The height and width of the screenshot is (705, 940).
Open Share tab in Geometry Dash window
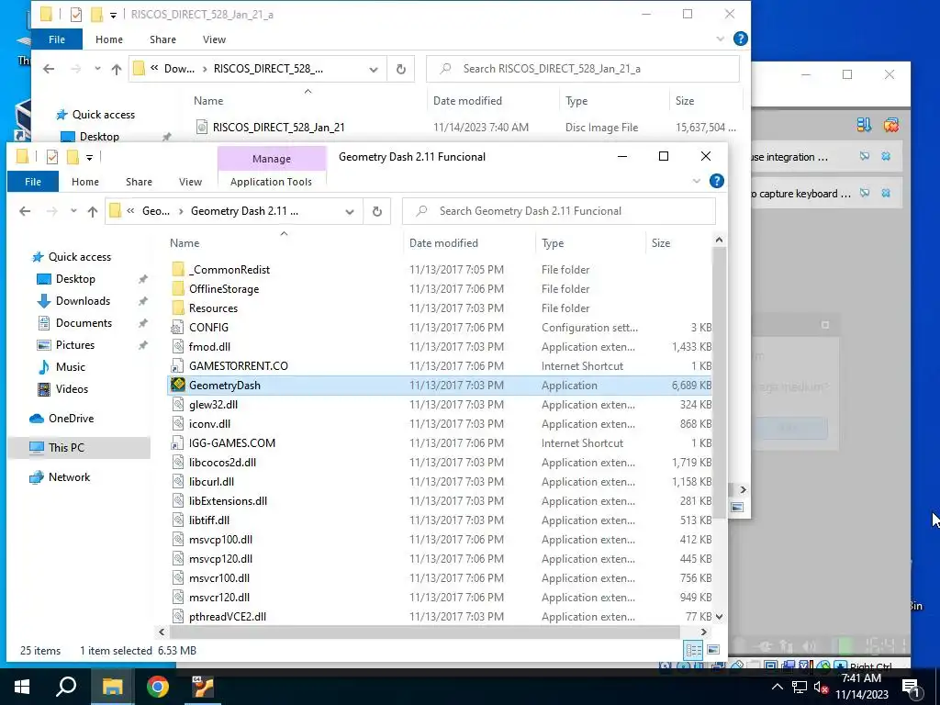tap(139, 182)
